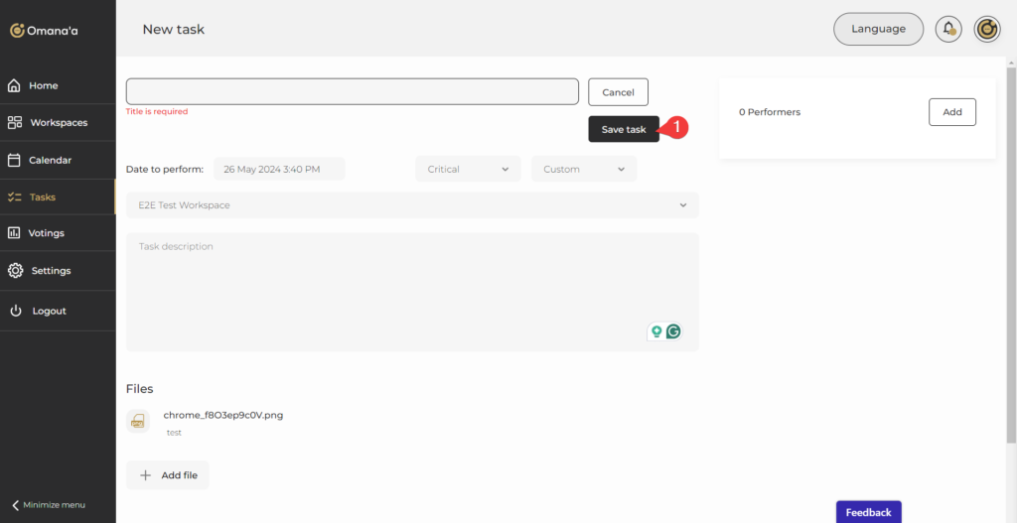Click Add button for Performers
Screen dimensions: 1017x523
(x=951, y=112)
